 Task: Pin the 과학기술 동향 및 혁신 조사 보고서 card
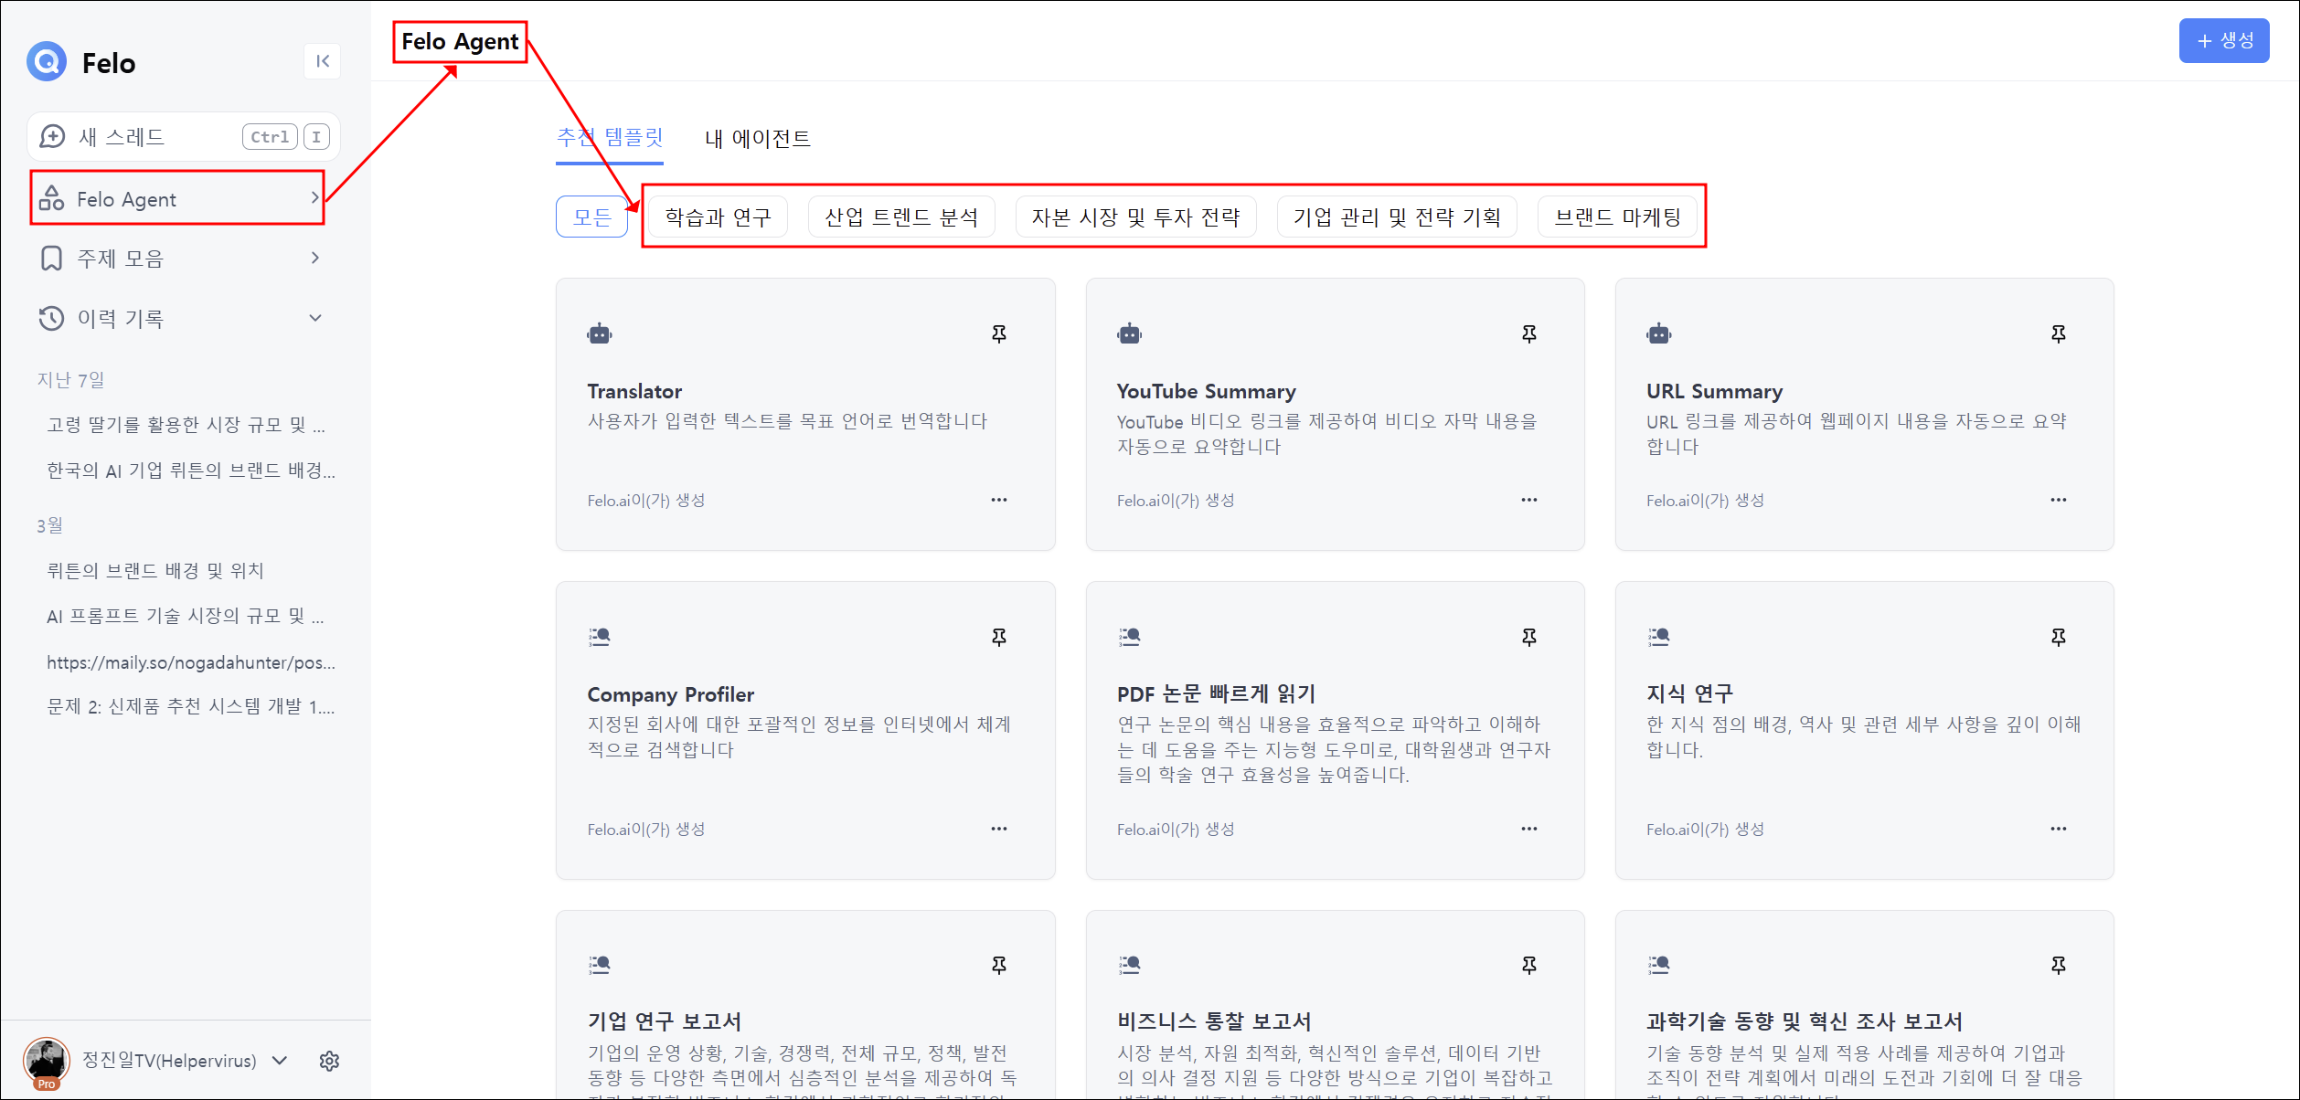(2059, 966)
